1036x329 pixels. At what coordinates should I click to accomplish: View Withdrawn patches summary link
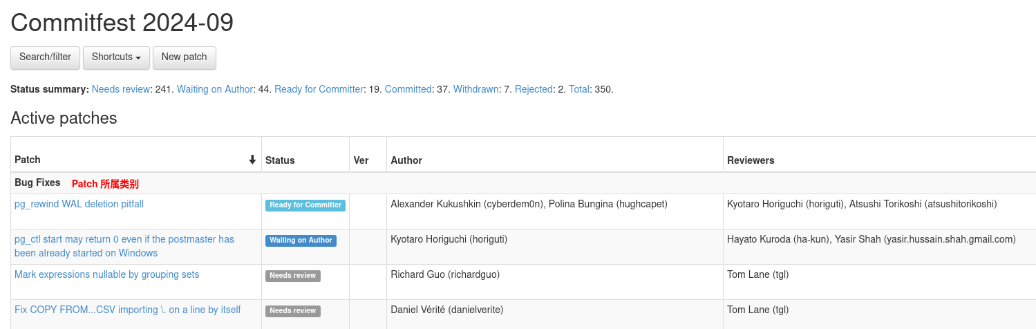point(475,89)
